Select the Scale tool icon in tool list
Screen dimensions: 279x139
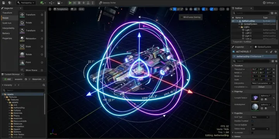pos(22,46)
